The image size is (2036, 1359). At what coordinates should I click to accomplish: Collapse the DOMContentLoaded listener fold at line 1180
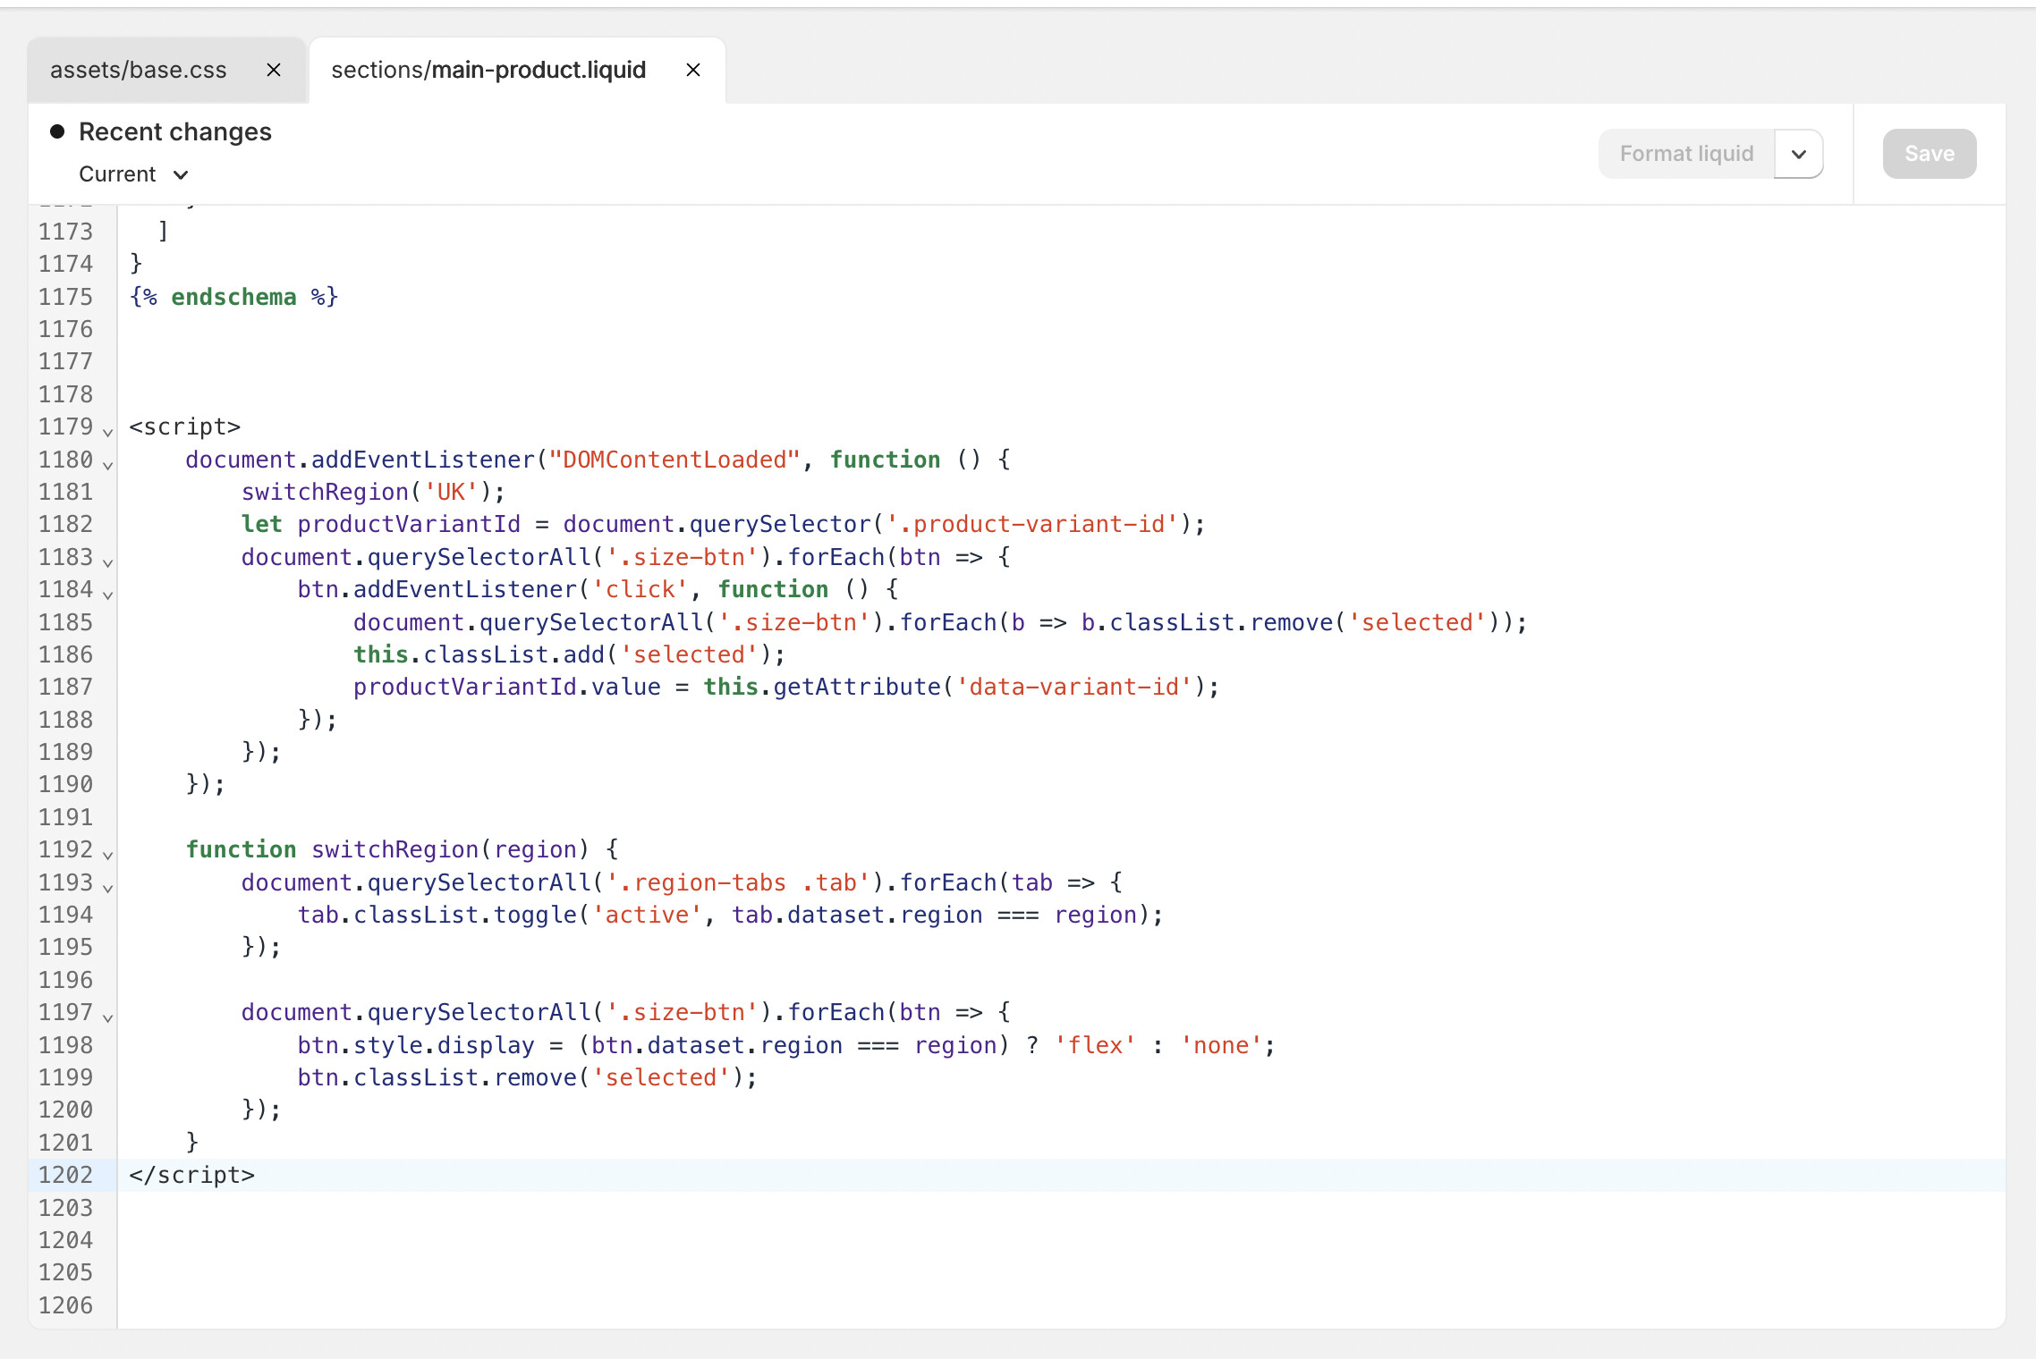coord(107,465)
